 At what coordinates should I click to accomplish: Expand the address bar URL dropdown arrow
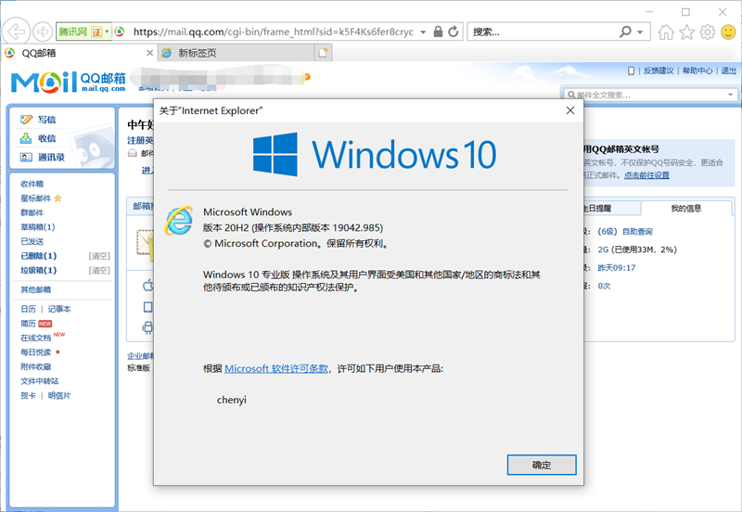pos(424,32)
